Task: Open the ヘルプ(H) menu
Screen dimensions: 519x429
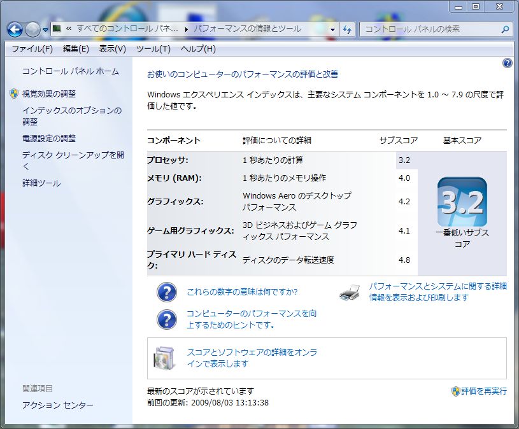Action: (198, 49)
